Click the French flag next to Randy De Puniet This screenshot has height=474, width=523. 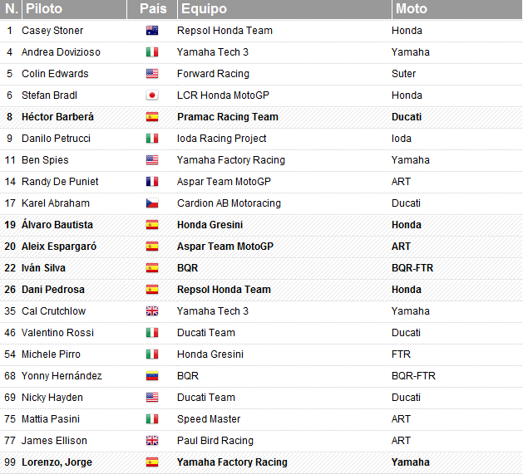[152, 182]
